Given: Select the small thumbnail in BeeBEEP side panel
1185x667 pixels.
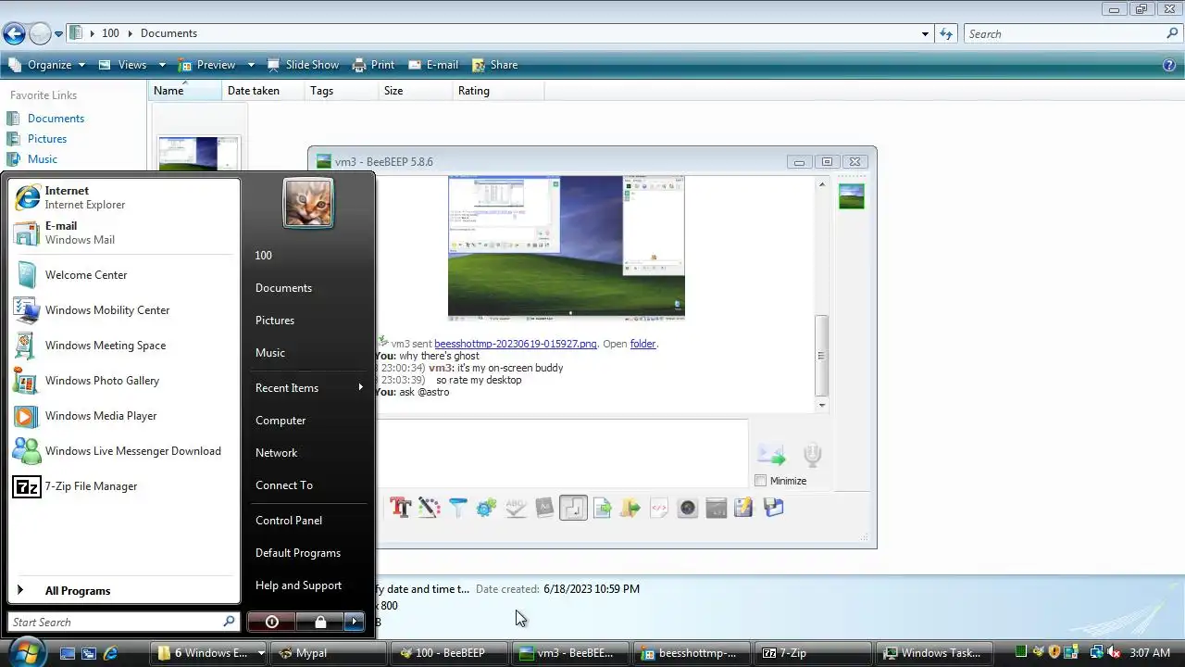Looking at the screenshot, I should [x=851, y=196].
